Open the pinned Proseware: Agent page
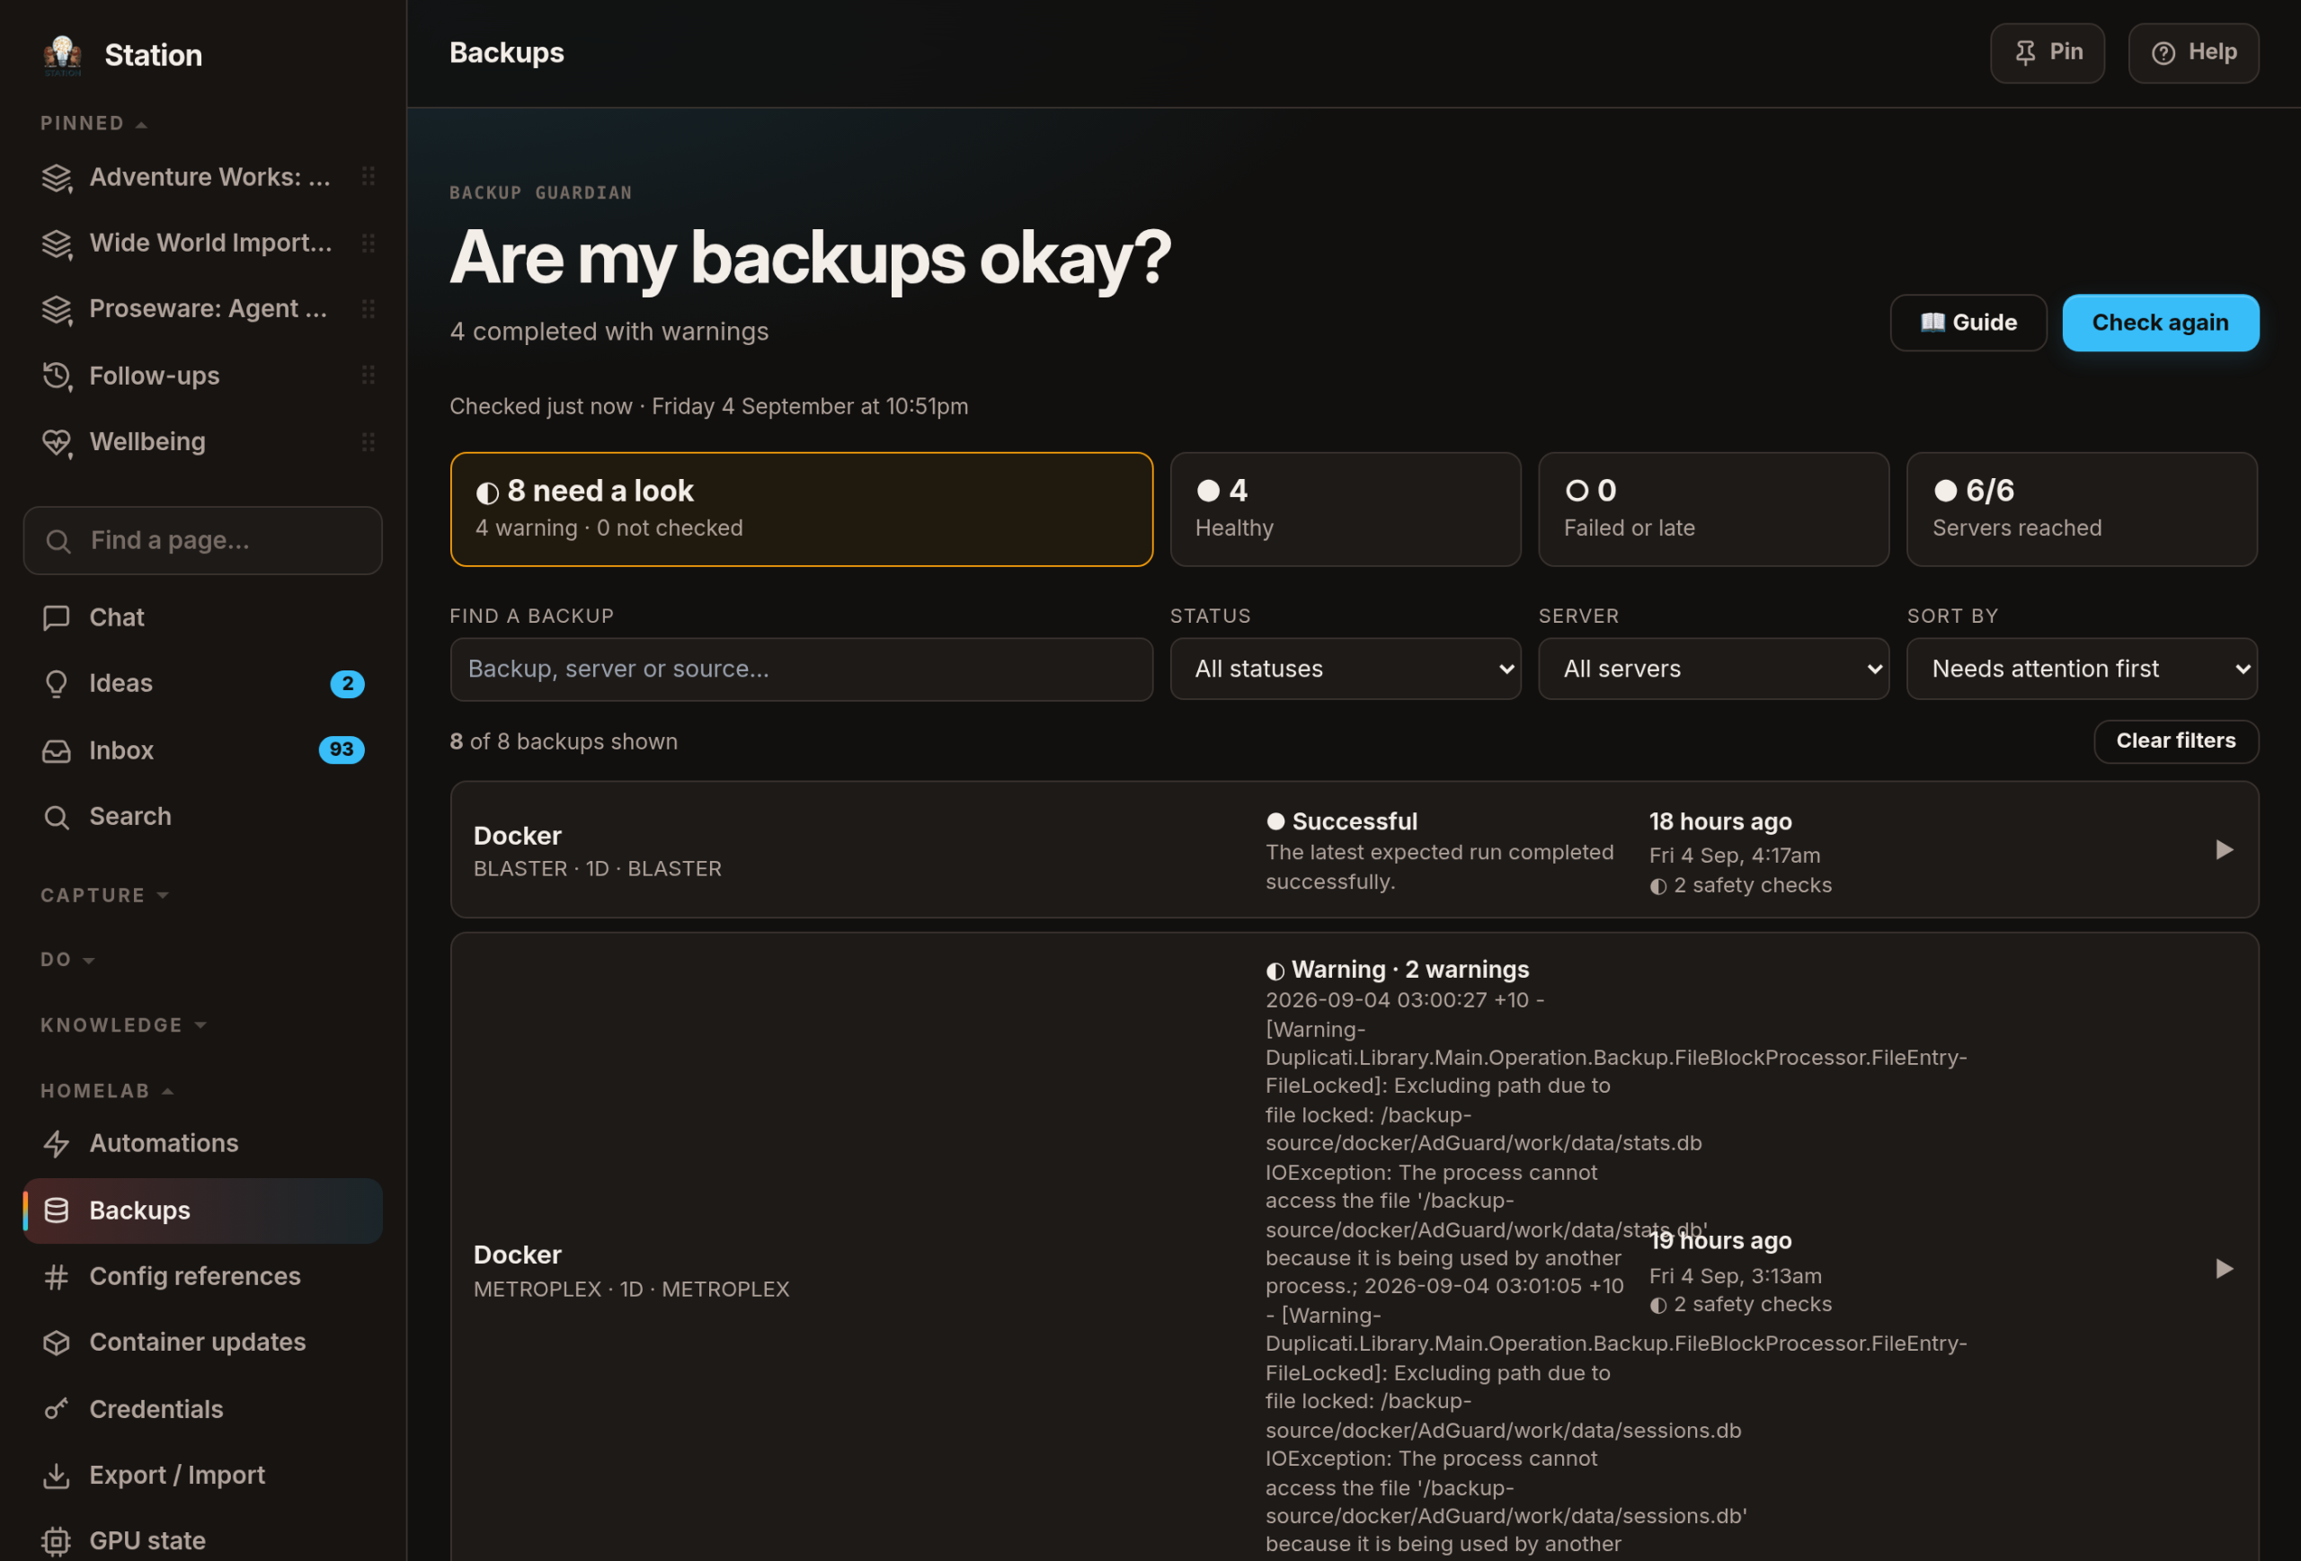 pos(202,309)
